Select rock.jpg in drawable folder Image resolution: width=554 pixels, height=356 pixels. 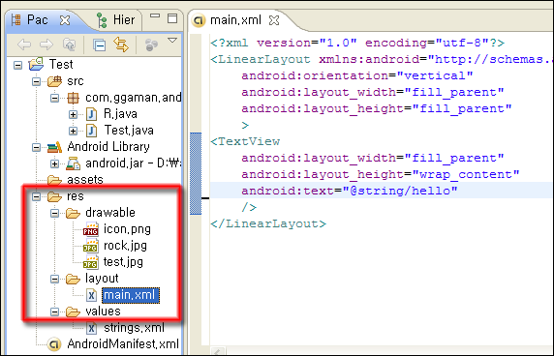pos(125,246)
